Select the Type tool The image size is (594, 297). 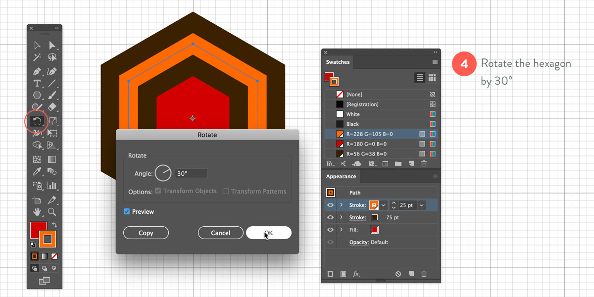pyautogui.click(x=37, y=83)
